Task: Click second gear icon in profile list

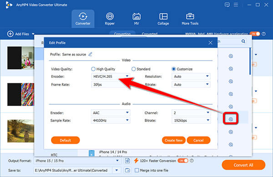Action: tap(231, 69)
